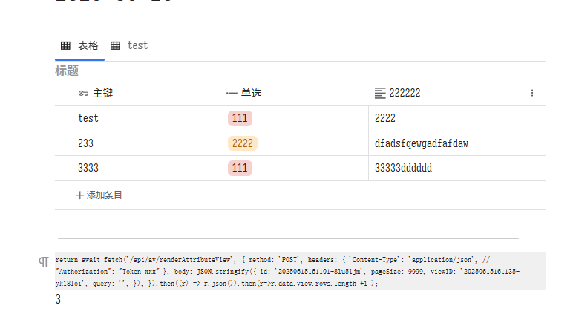Image resolution: width=576 pixels, height=320 pixels.
Task: Add a new entry with 添加条目
Action: 99,195
